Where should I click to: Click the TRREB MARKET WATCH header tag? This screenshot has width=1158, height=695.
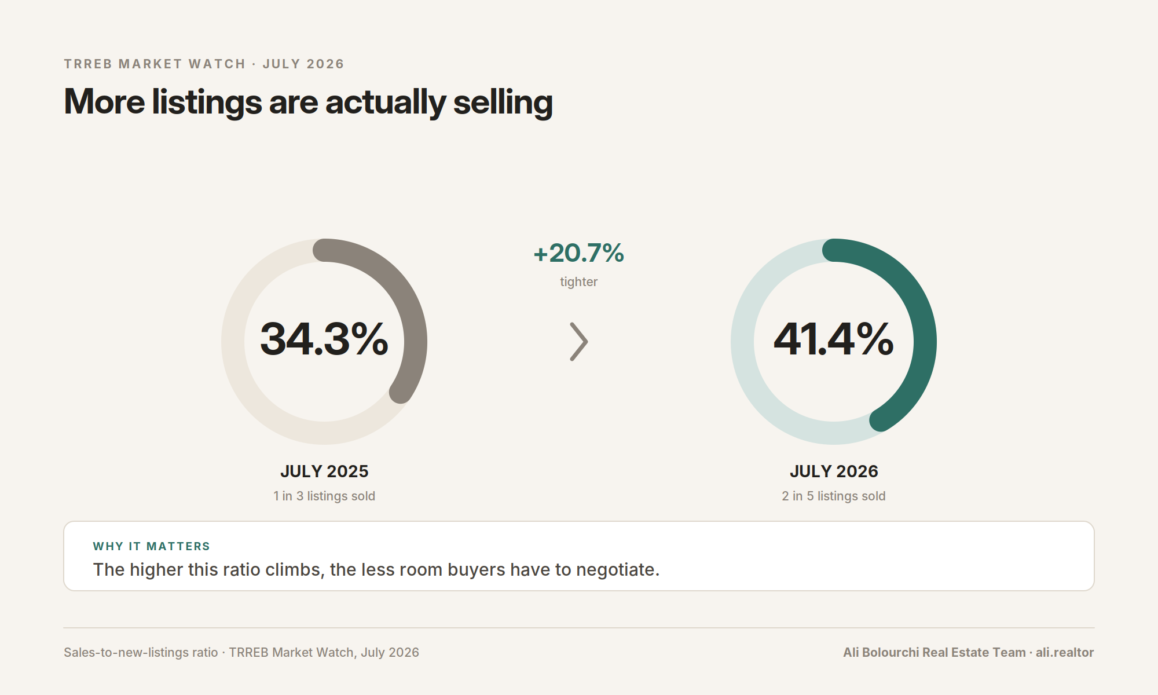pos(155,64)
